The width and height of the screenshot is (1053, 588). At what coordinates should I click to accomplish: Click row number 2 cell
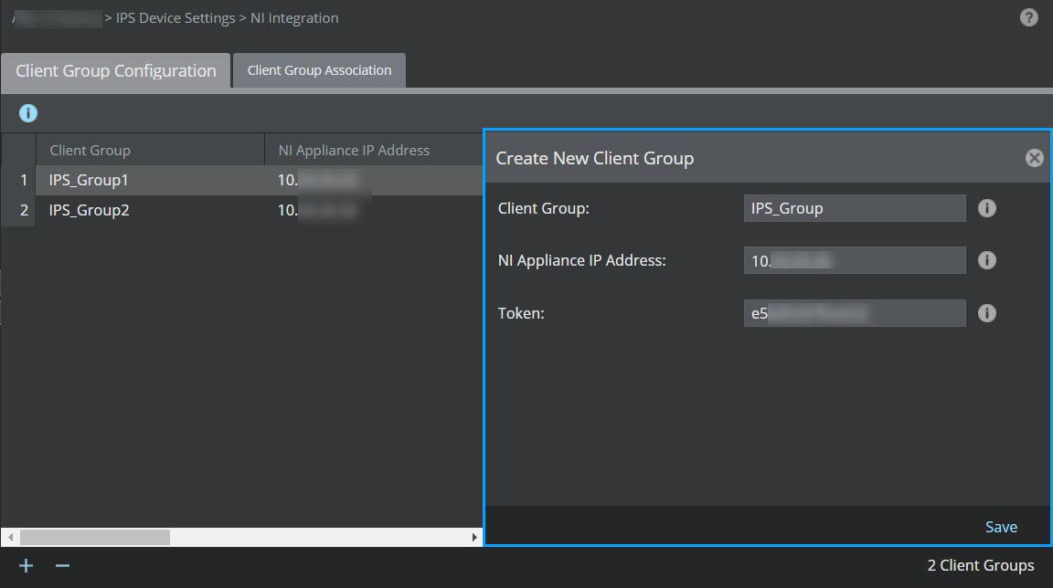19,211
